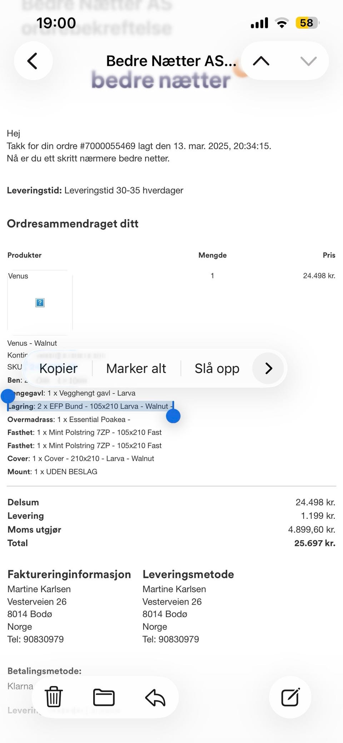Tap Leveringstid 30-35 hverdager line
Viewport: 343px width, 743px height.
[95, 190]
